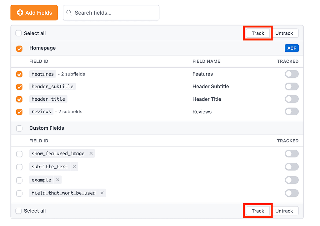Screen dimensions: 320x226
Task: Click FIELD ID header under Homepage
Action: 39,61
